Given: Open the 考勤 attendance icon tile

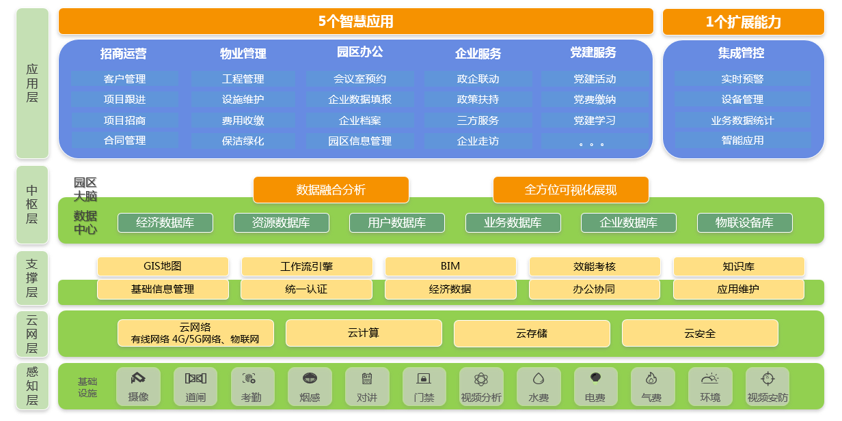Looking at the screenshot, I should 252,387.
